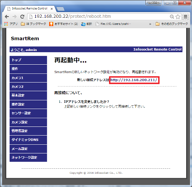Click the zoom magnifier icon in address bar

172,17
